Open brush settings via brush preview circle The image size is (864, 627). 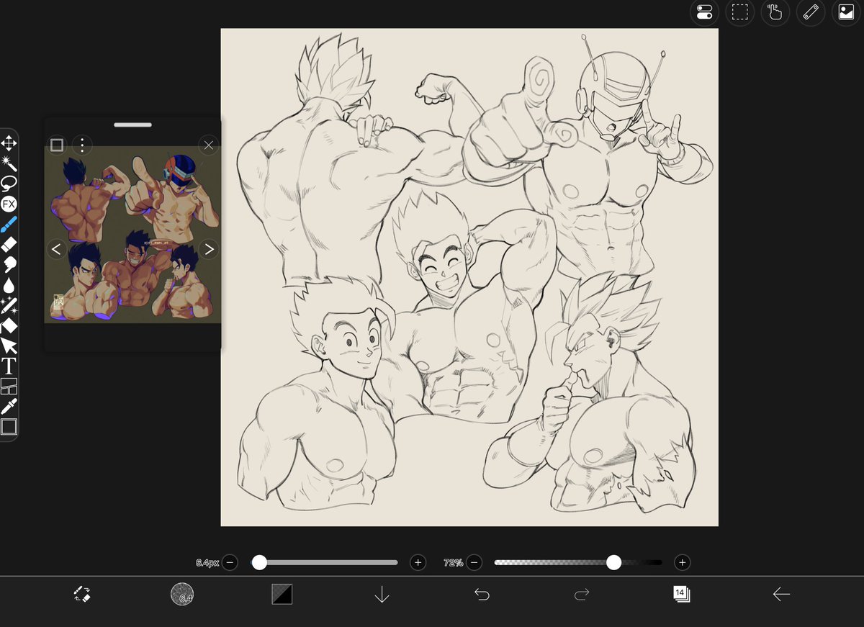point(182,595)
